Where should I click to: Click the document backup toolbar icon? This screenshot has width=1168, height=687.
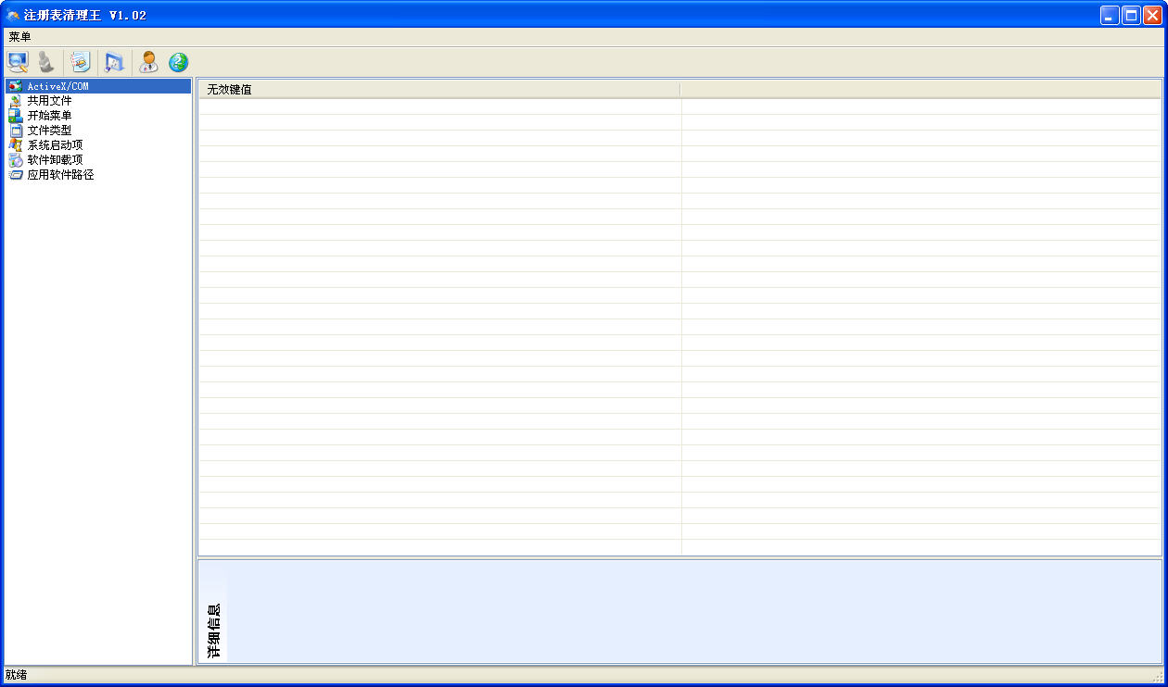coord(81,62)
